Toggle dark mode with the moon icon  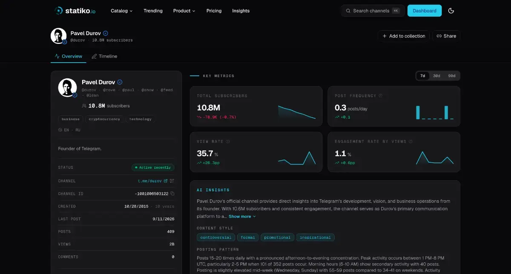pos(451,11)
